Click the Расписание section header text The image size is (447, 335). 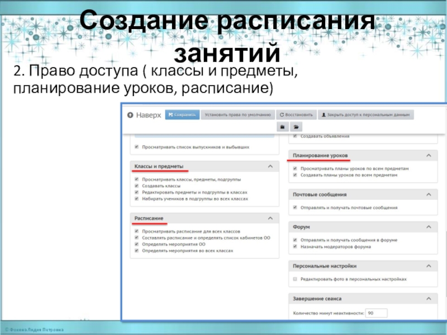pos(149,218)
